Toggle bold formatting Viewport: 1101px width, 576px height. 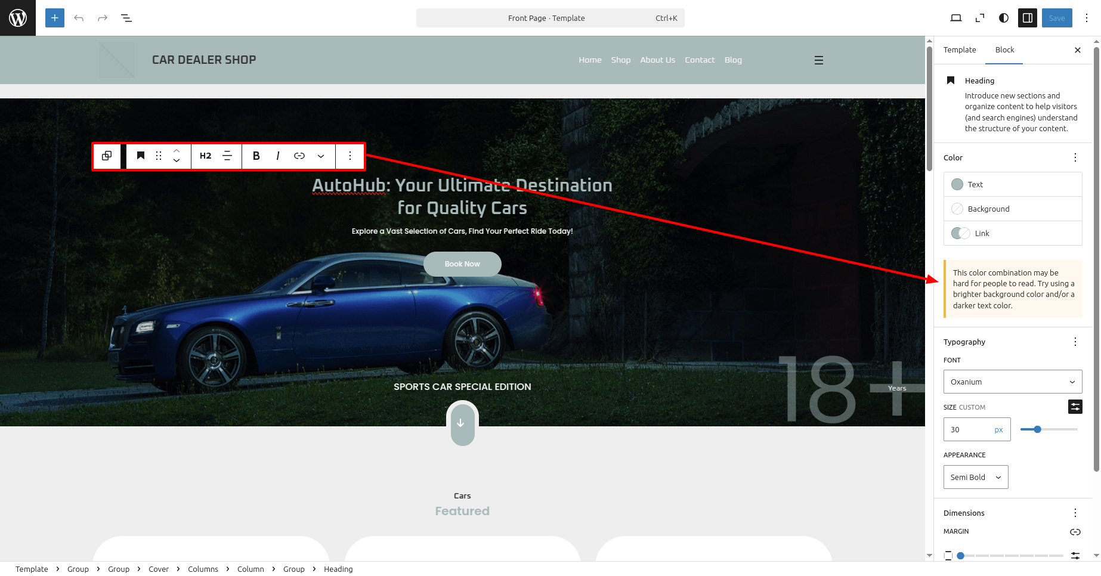tap(256, 156)
